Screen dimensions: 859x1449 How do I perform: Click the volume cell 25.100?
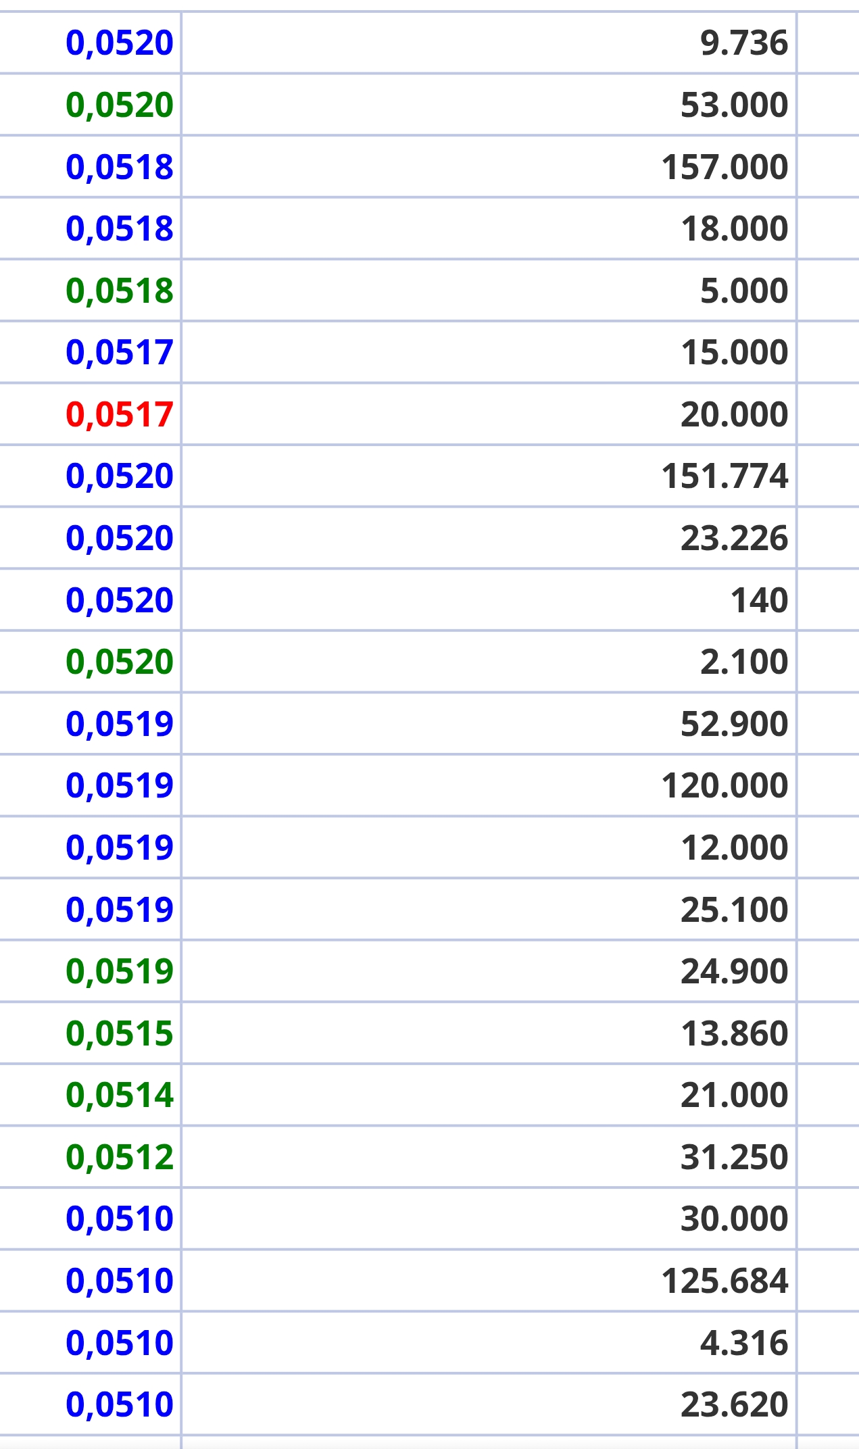point(734,910)
